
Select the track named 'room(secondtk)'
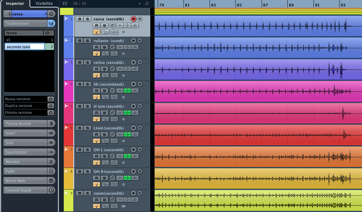[109, 193]
